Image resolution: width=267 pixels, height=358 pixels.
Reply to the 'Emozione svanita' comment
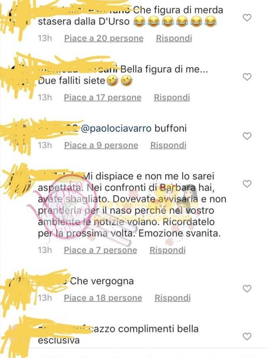pos(168,250)
